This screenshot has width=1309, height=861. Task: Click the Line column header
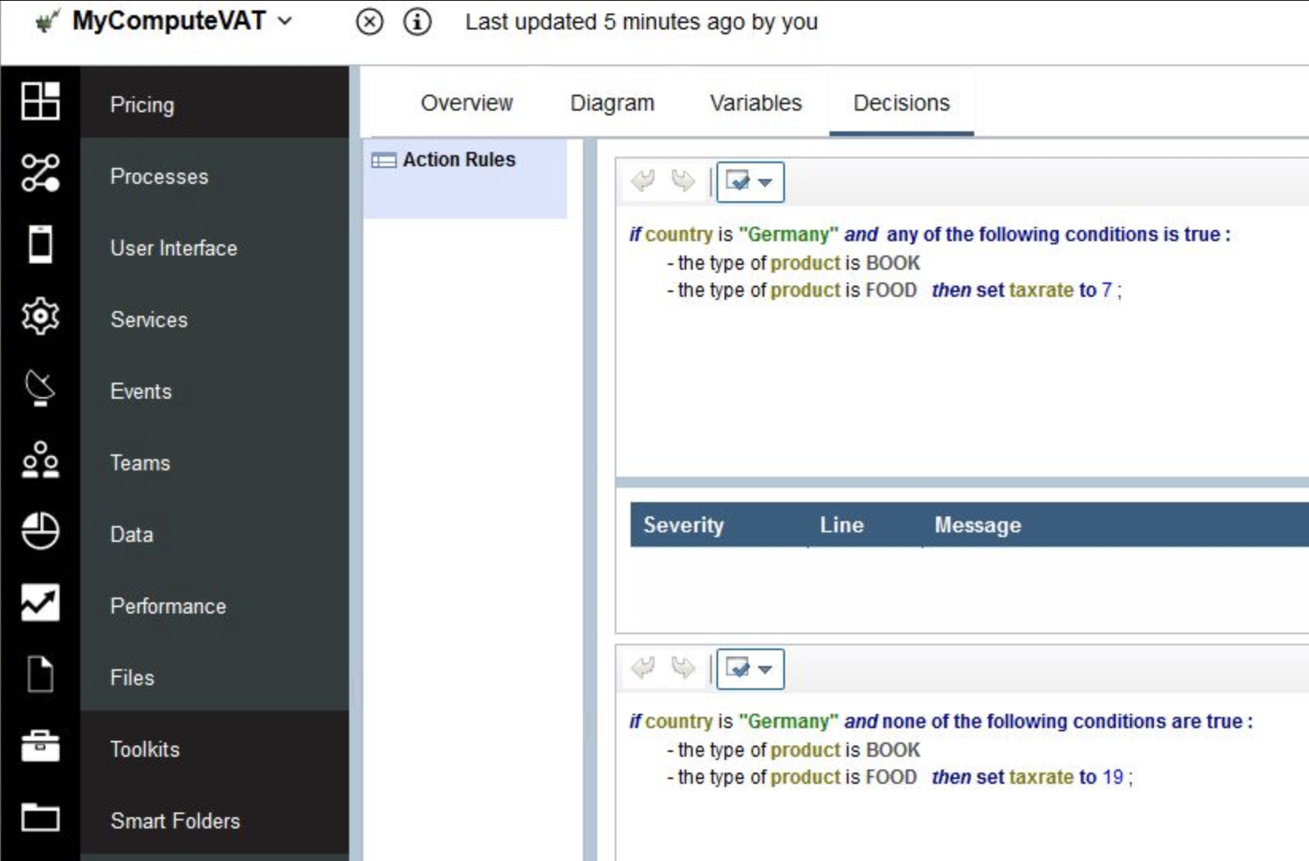(841, 524)
